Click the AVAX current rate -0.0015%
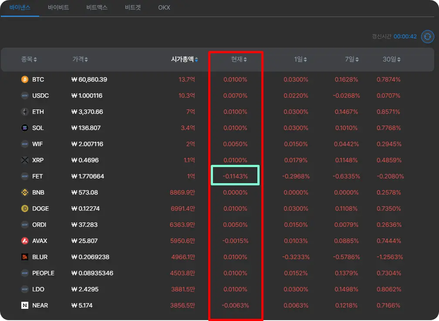 click(235, 241)
